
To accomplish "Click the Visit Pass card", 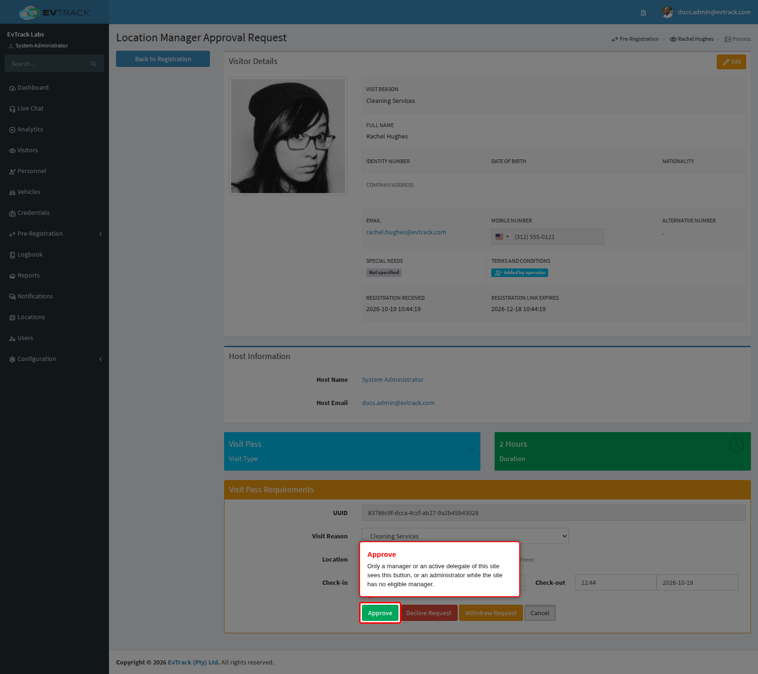I will (352, 451).
